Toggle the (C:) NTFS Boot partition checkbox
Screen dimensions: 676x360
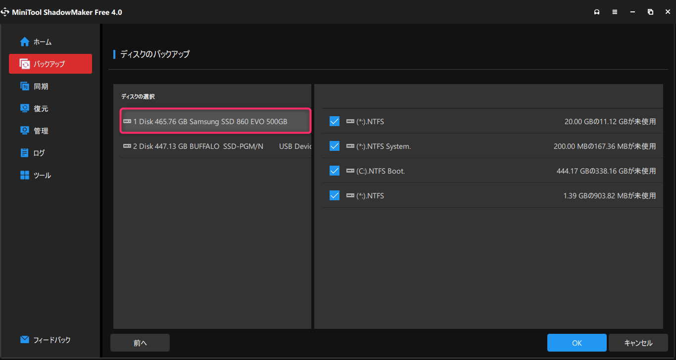click(335, 171)
